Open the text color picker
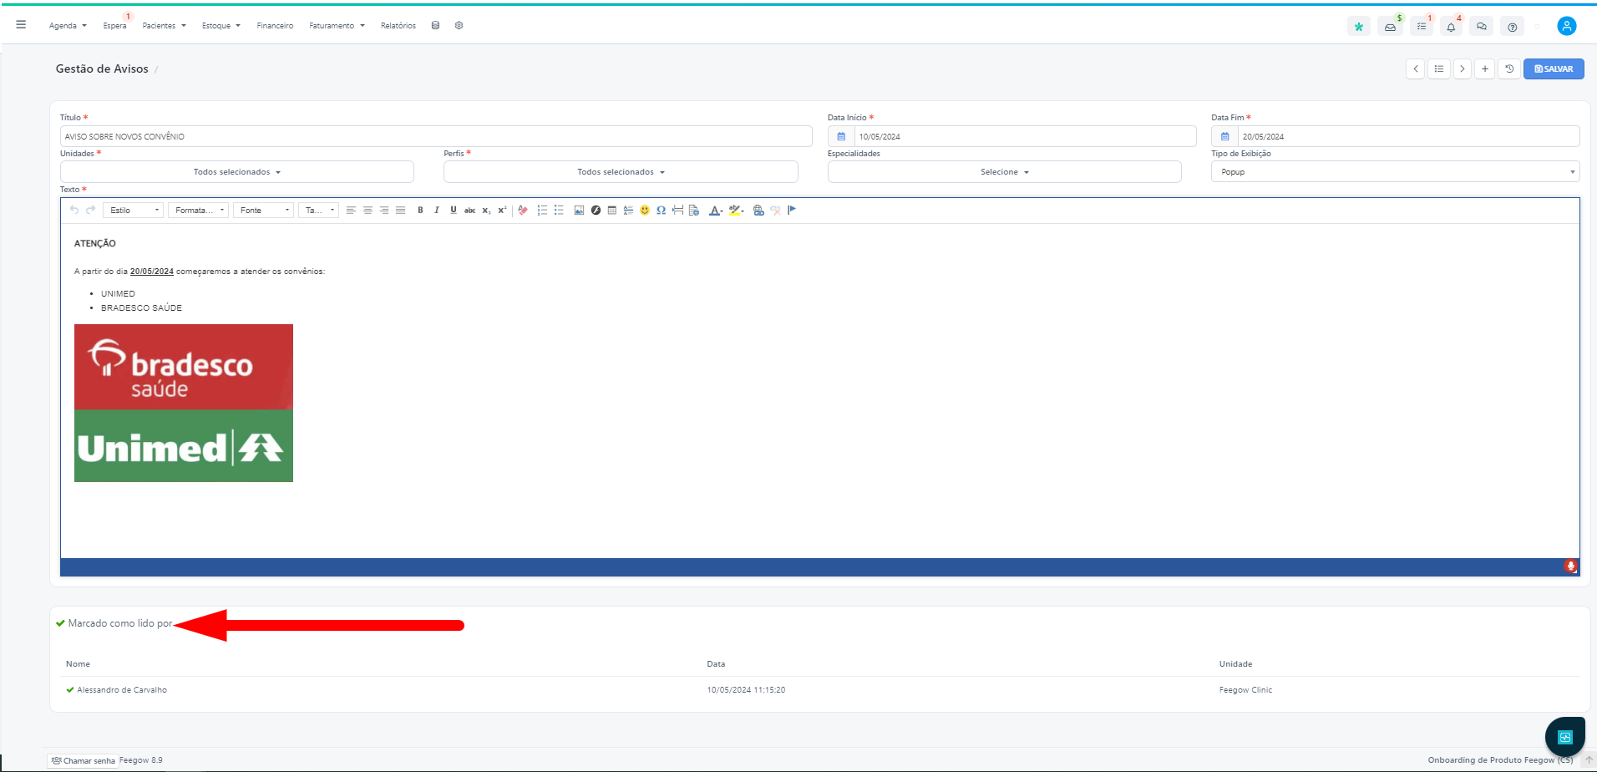 pyautogui.click(x=716, y=211)
